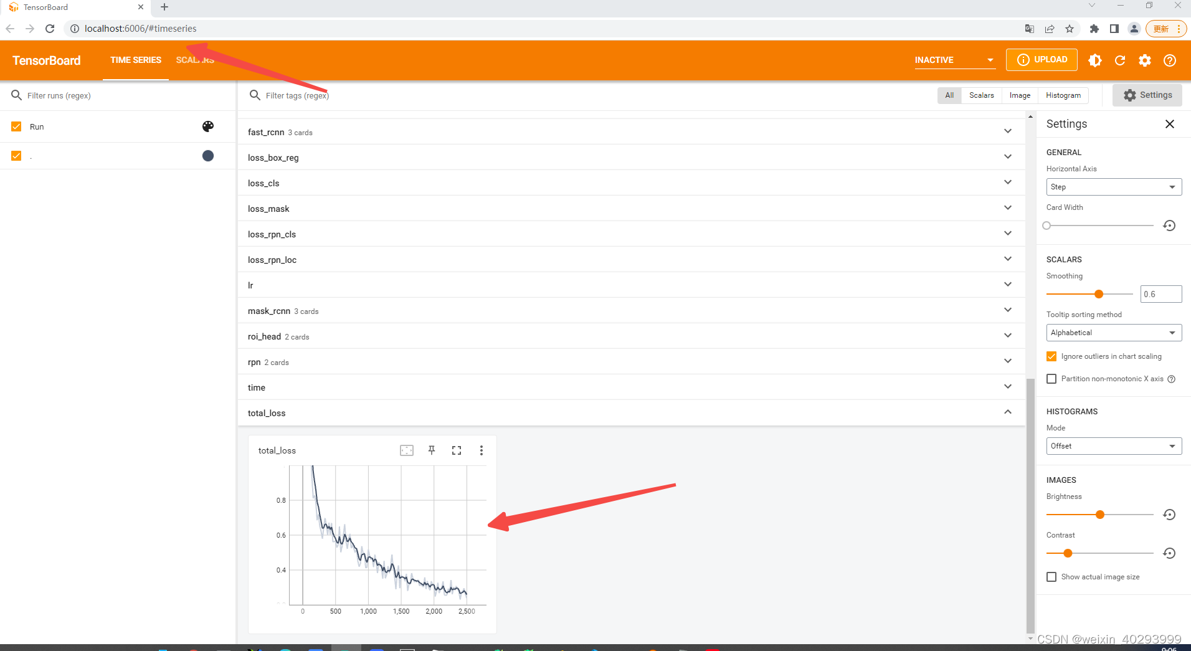Click the site info icon in address bar
This screenshot has height=651, width=1191.
74,29
